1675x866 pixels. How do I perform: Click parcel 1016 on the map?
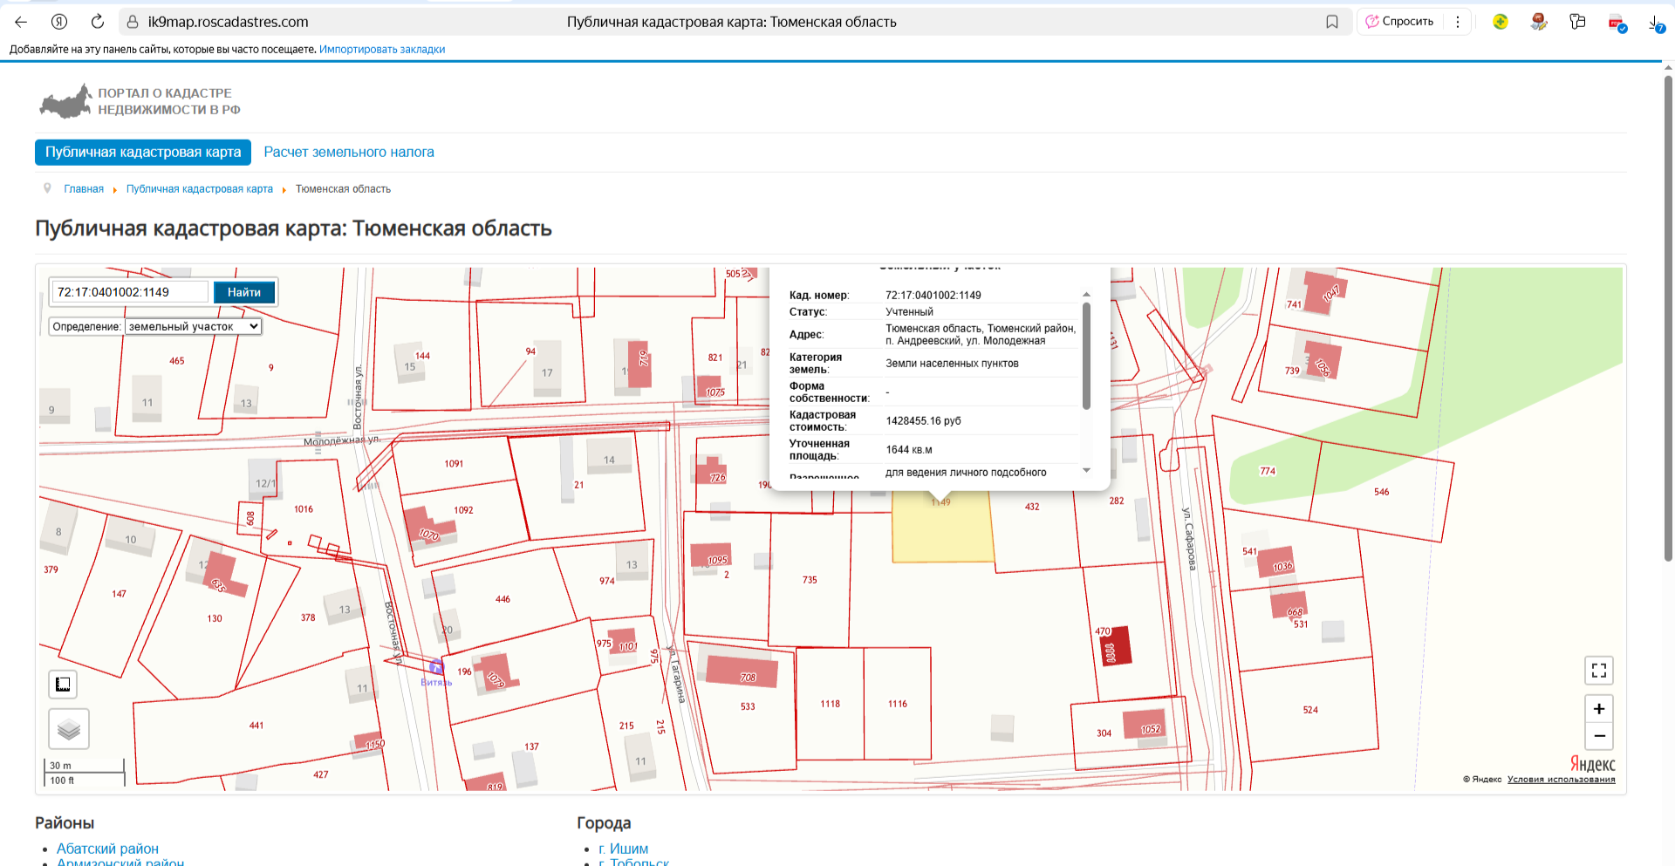point(304,509)
